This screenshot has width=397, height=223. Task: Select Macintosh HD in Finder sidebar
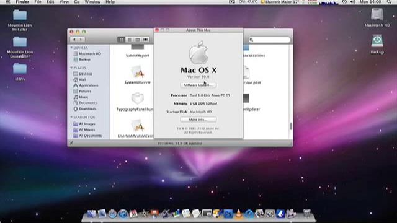87,54
